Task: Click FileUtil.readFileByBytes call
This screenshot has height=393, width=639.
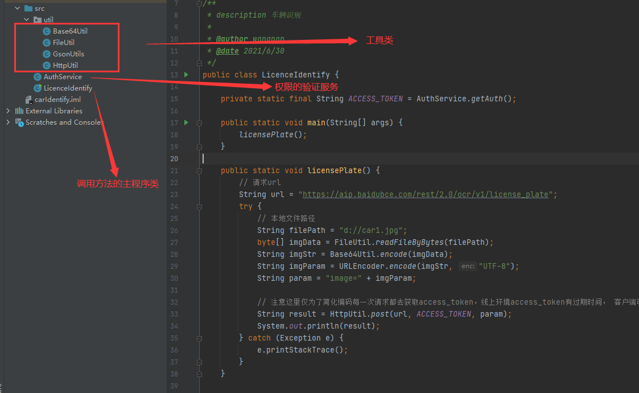Action: [411, 243]
